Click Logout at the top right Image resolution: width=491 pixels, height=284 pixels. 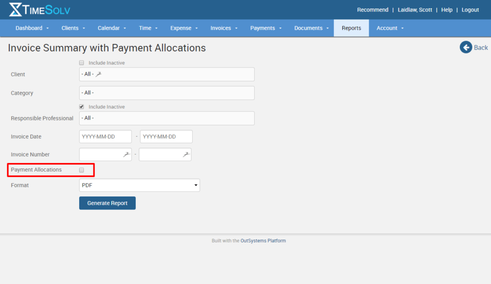point(470,10)
